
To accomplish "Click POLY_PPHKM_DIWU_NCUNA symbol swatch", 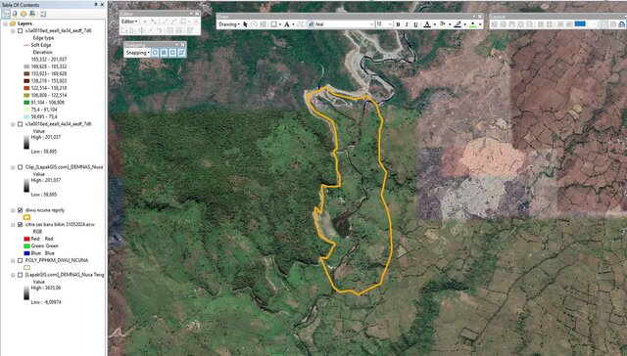I will click(27, 268).
